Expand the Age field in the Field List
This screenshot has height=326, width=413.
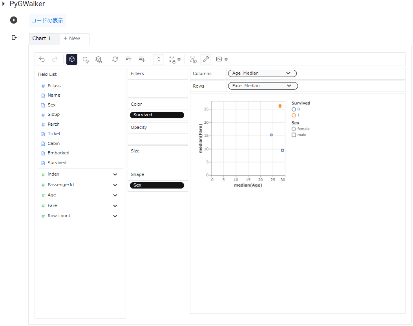tap(115, 195)
